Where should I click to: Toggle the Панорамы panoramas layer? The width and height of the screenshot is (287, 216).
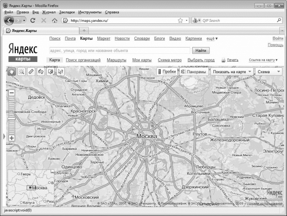pyautogui.click(x=194, y=72)
